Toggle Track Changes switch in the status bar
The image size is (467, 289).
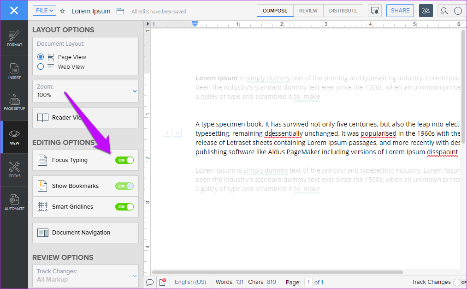tap(460, 282)
